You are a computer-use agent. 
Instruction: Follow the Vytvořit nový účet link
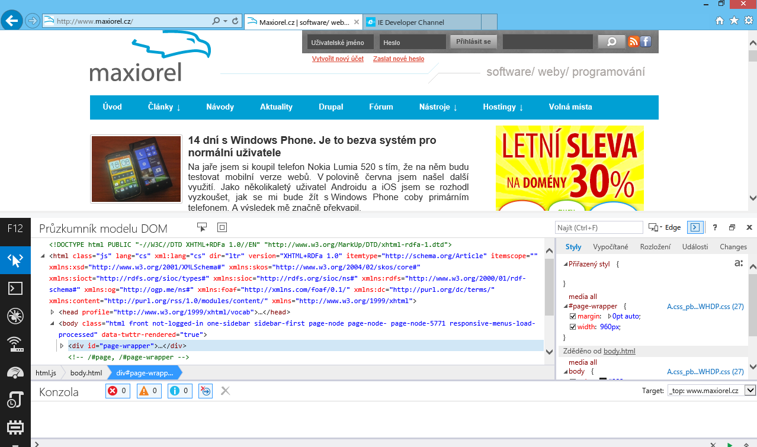pyautogui.click(x=338, y=59)
